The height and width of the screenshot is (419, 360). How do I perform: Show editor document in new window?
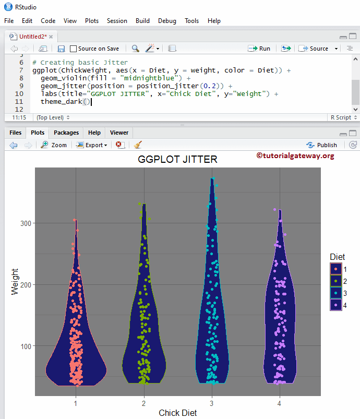click(x=43, y=49)
